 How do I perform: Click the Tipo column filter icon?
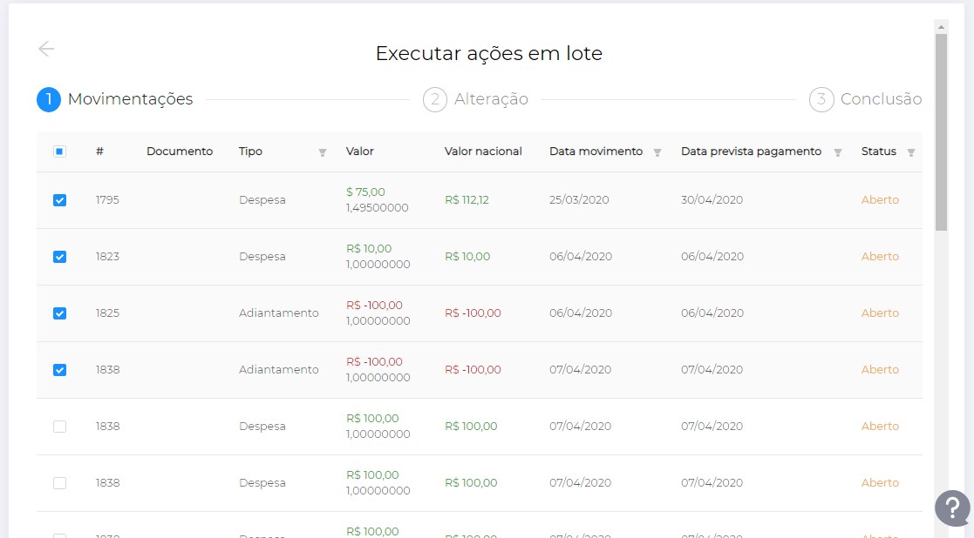click(x=323, y=152)
